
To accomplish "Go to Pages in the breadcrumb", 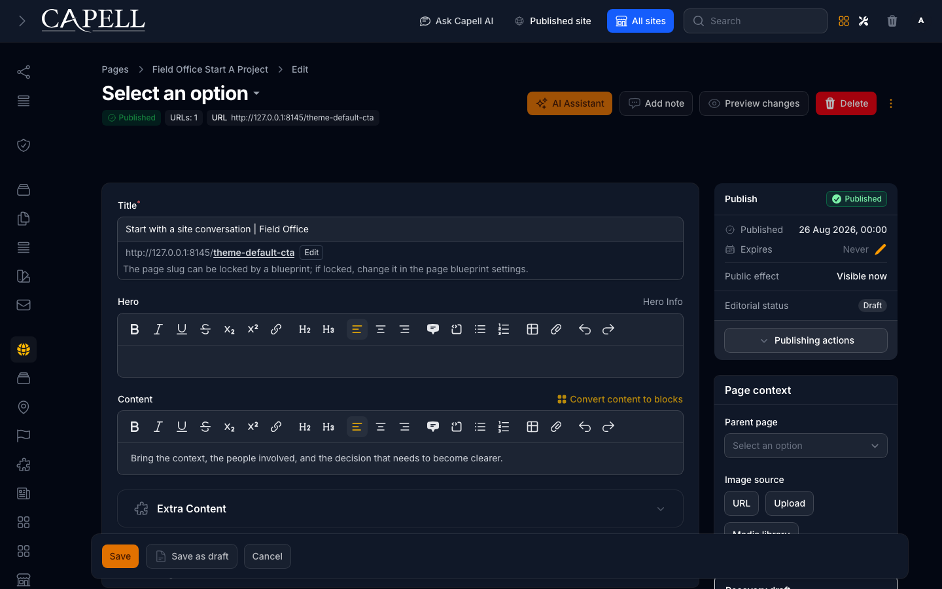I will pyautogui.click(x=115, y=69).
